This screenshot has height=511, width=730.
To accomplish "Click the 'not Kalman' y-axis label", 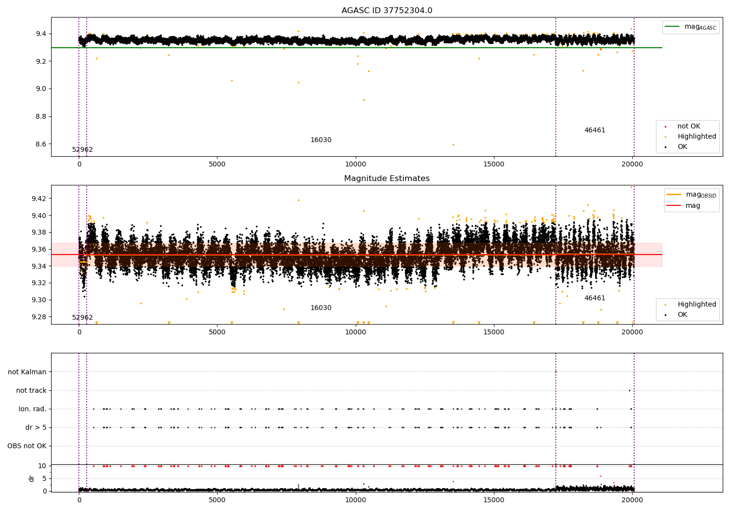I will pos(27,372).
